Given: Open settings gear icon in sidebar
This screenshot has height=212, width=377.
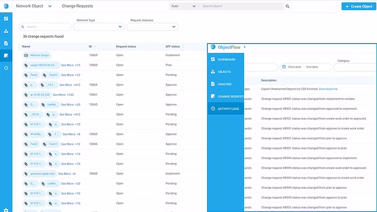Looking at the screenshot, I should click(x=6, y=210).
